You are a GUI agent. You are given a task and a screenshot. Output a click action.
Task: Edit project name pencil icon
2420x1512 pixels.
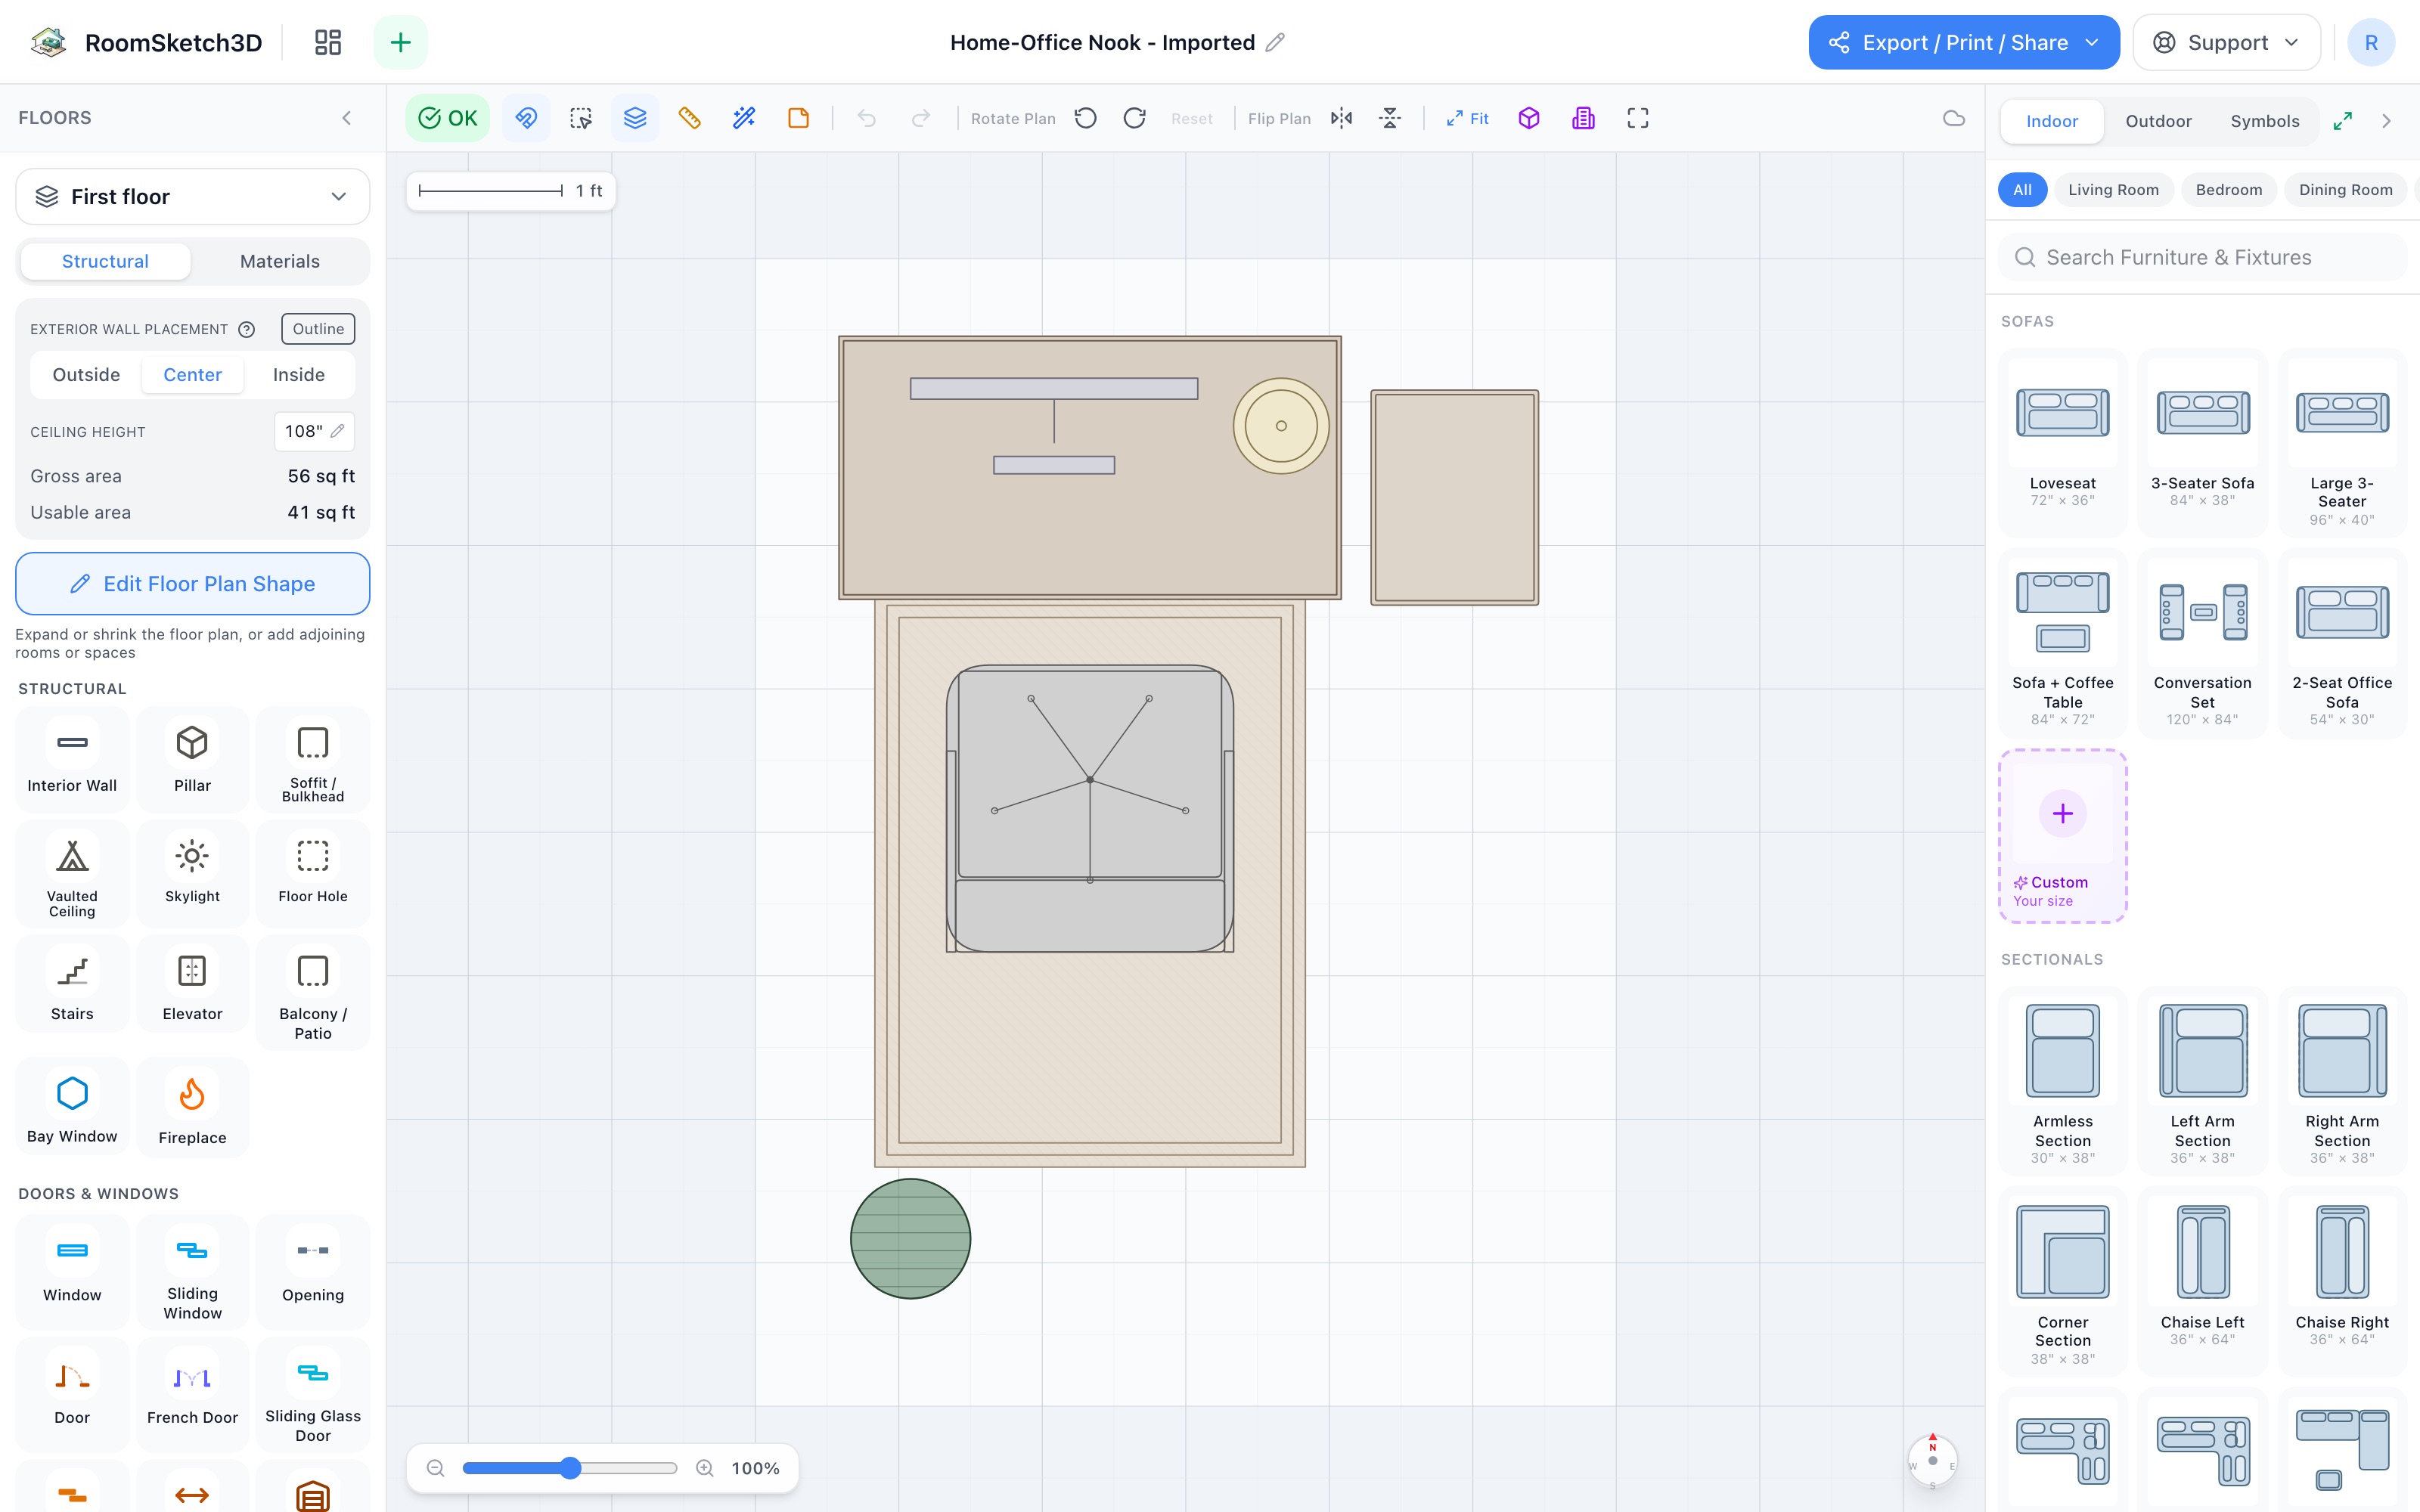[x=1275, y=42]
